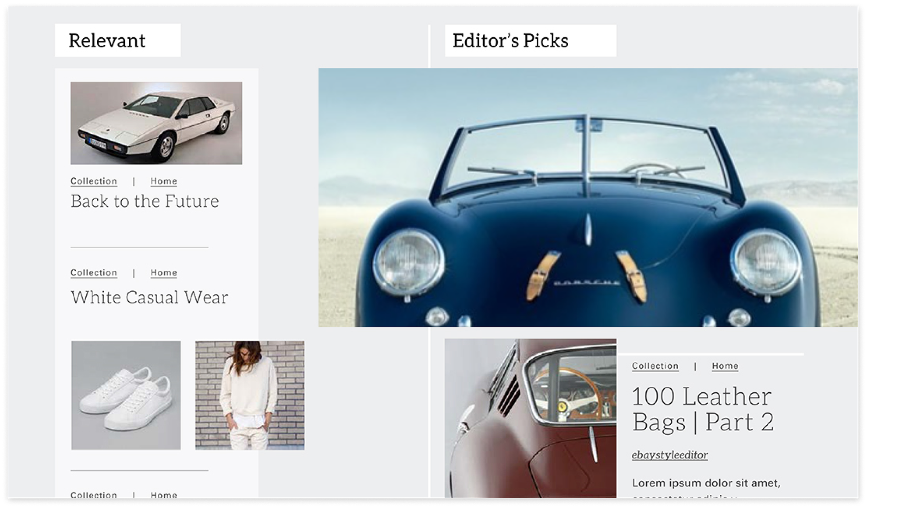The width and height of the screenshot is (920, 507).
Task: Open the White Casual Wear title
Action: coord(149,297)
